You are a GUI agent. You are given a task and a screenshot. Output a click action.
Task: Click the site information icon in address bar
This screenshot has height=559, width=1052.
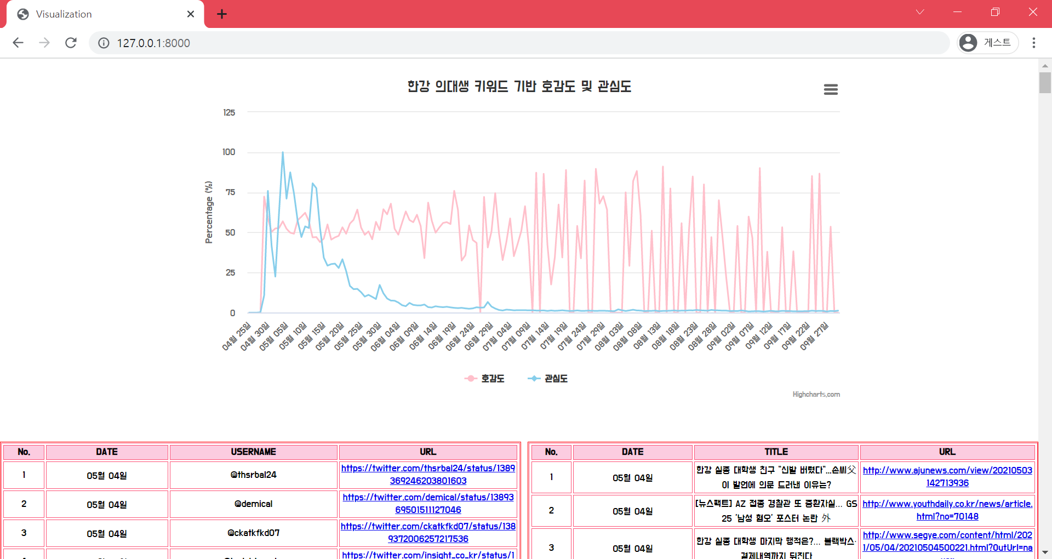pyautogui.click(x=104, y=43)
